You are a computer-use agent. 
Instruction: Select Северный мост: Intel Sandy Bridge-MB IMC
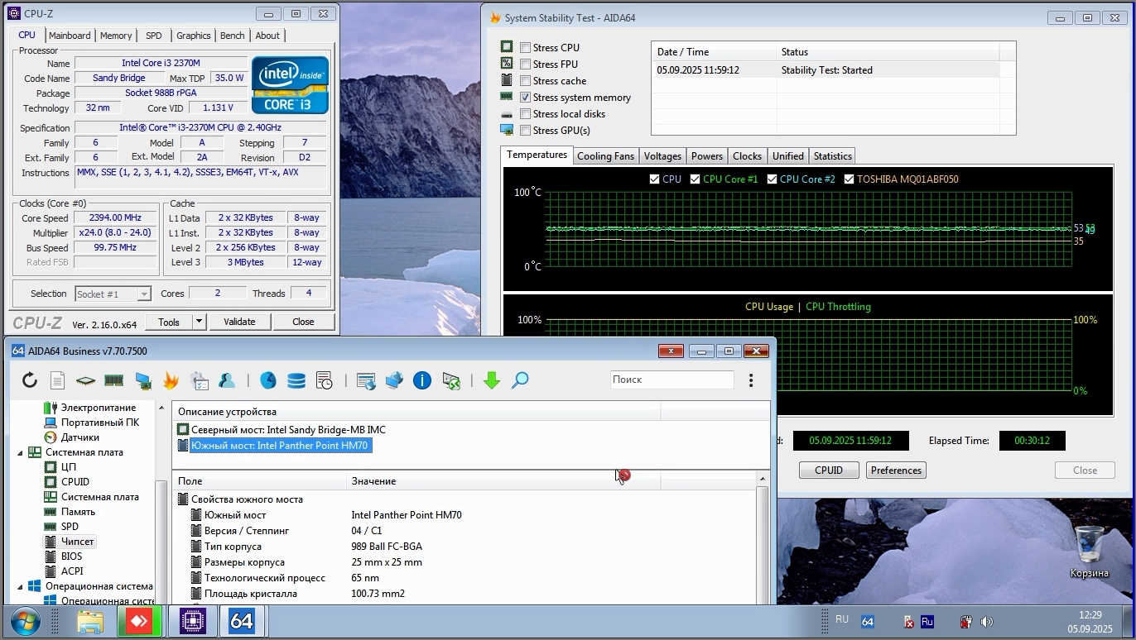coord(288,430)
